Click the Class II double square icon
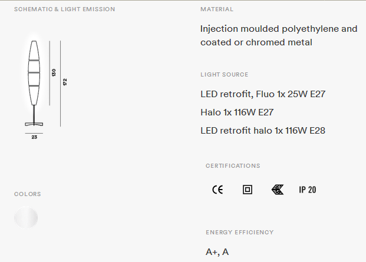This screenshot has height=262, width=366. click(248, 190)
